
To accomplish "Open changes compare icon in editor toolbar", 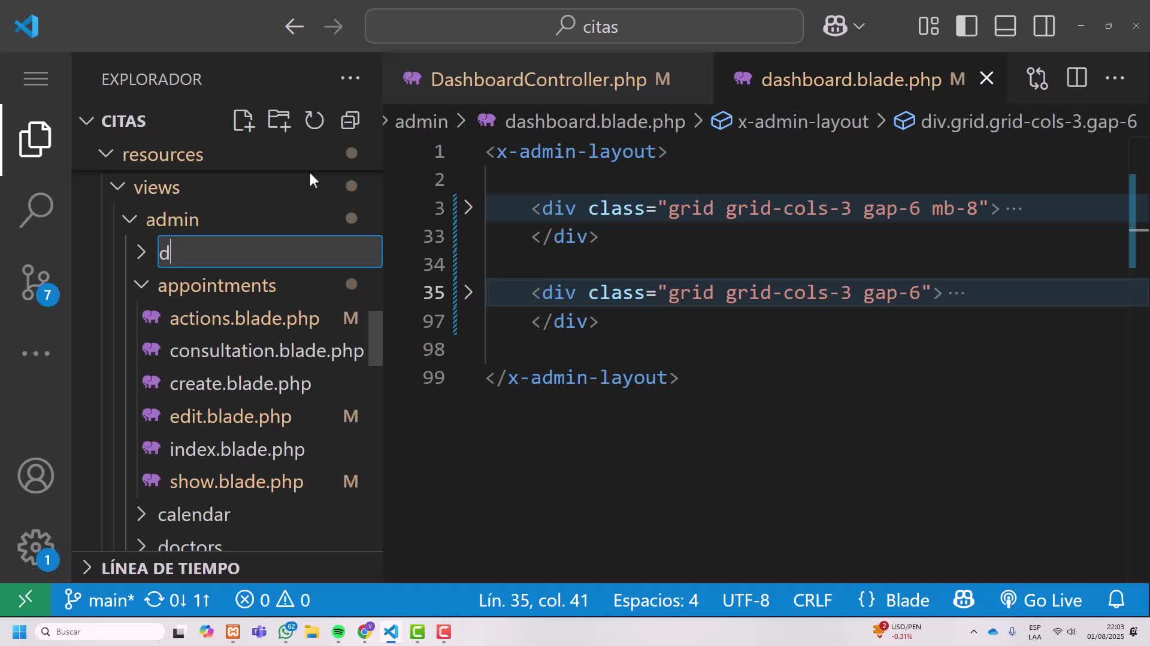I will pos(1037,78).
